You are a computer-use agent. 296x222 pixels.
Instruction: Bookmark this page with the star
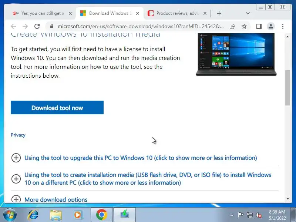click(244, 26)
